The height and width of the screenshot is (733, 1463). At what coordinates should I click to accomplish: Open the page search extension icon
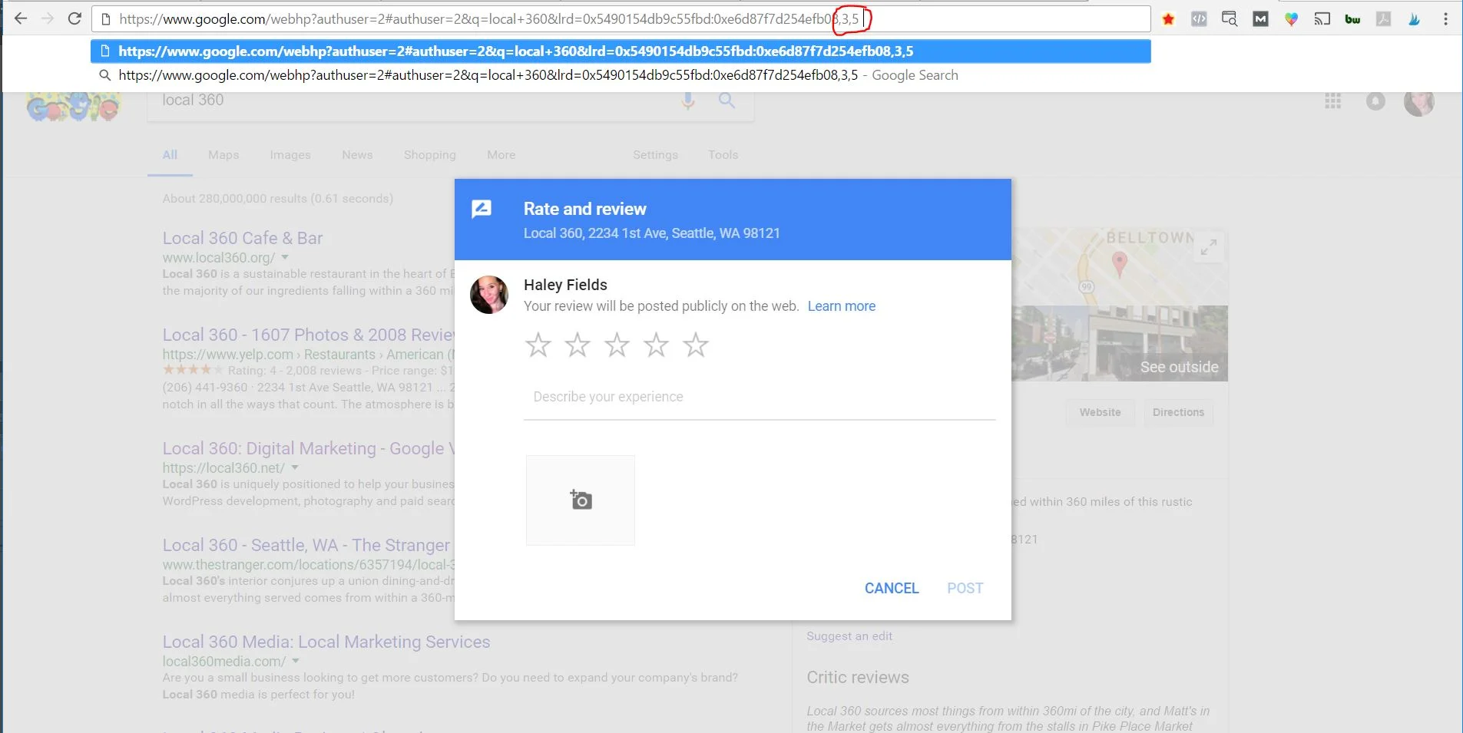[1230, 19]
